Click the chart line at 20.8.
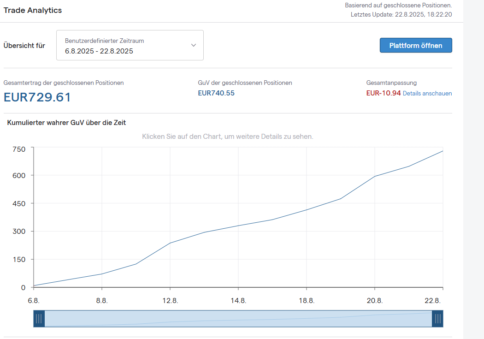484x339 pixels. 375,176
